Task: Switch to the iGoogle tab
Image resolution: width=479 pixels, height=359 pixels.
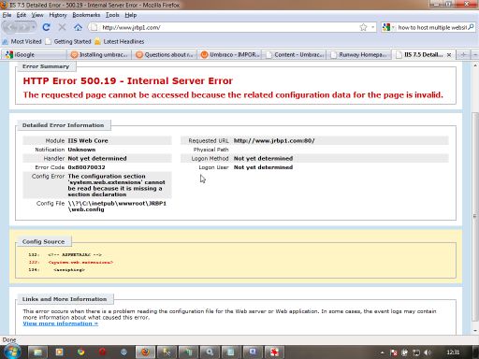Action: click(x=34, y=54)
